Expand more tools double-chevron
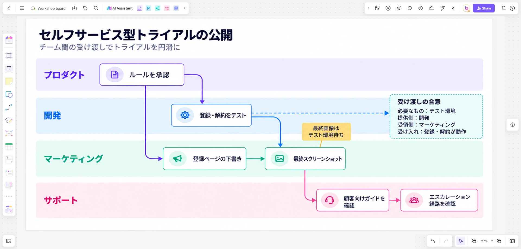This screenshot has height=249, width=521. (453, 8)
